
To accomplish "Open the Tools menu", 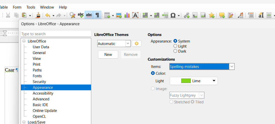I will 31,7.
